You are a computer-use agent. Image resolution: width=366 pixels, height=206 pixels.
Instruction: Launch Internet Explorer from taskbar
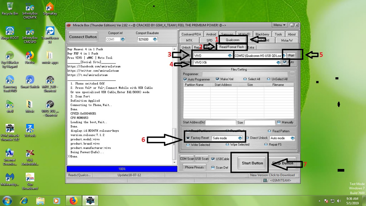click(24, 201)
